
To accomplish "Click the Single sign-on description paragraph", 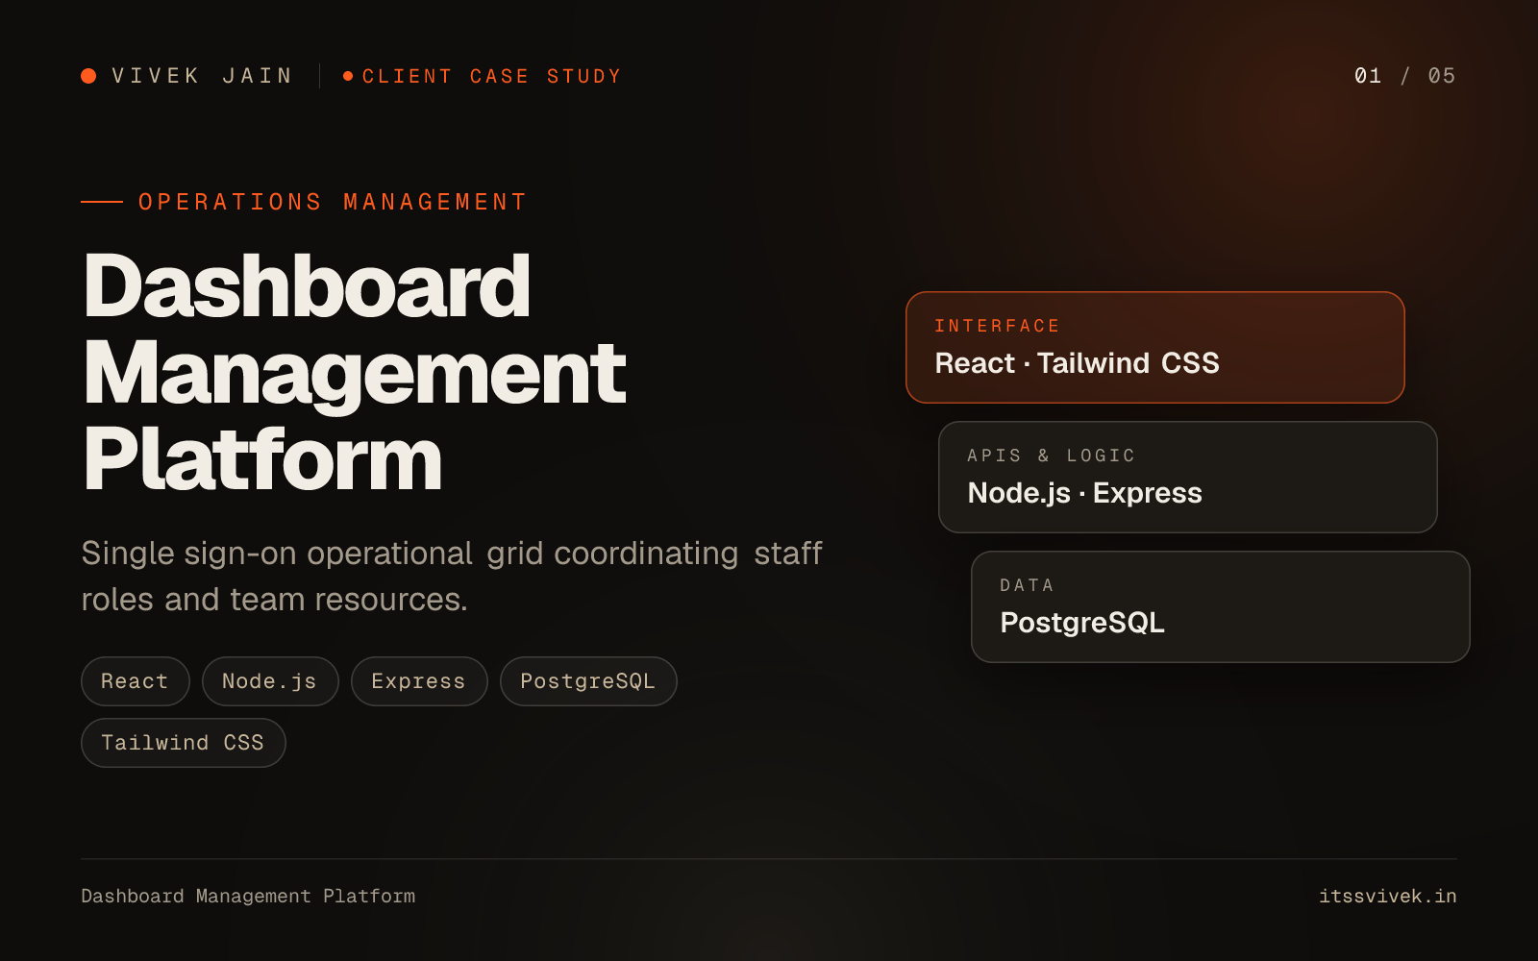I will tap(452, 576).
